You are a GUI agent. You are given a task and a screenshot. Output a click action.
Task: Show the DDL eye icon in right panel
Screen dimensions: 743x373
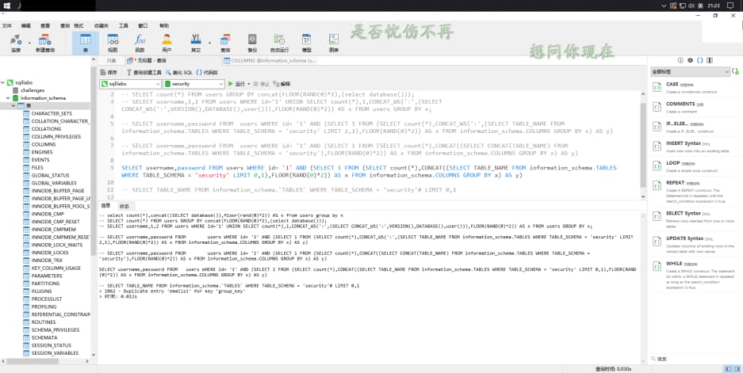[690, 60]
